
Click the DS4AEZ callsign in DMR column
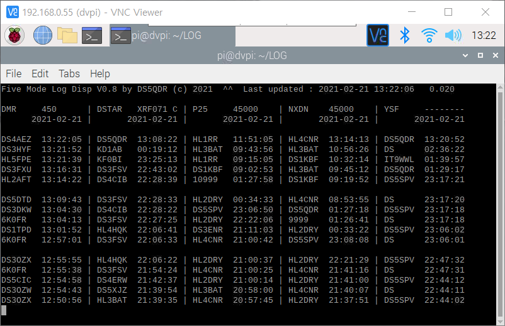pos(16,139)
